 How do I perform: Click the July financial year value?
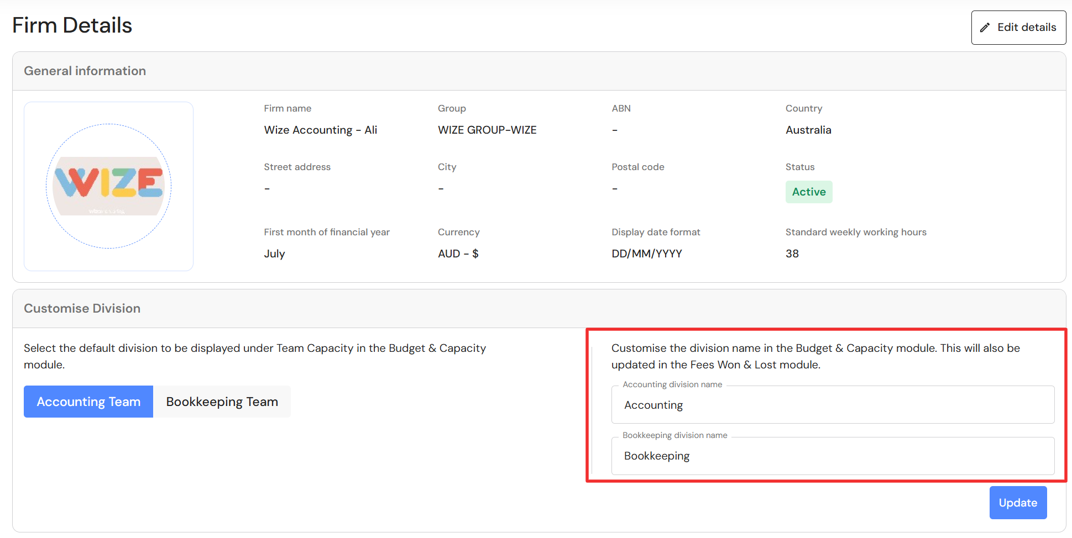tap(274, 254)
